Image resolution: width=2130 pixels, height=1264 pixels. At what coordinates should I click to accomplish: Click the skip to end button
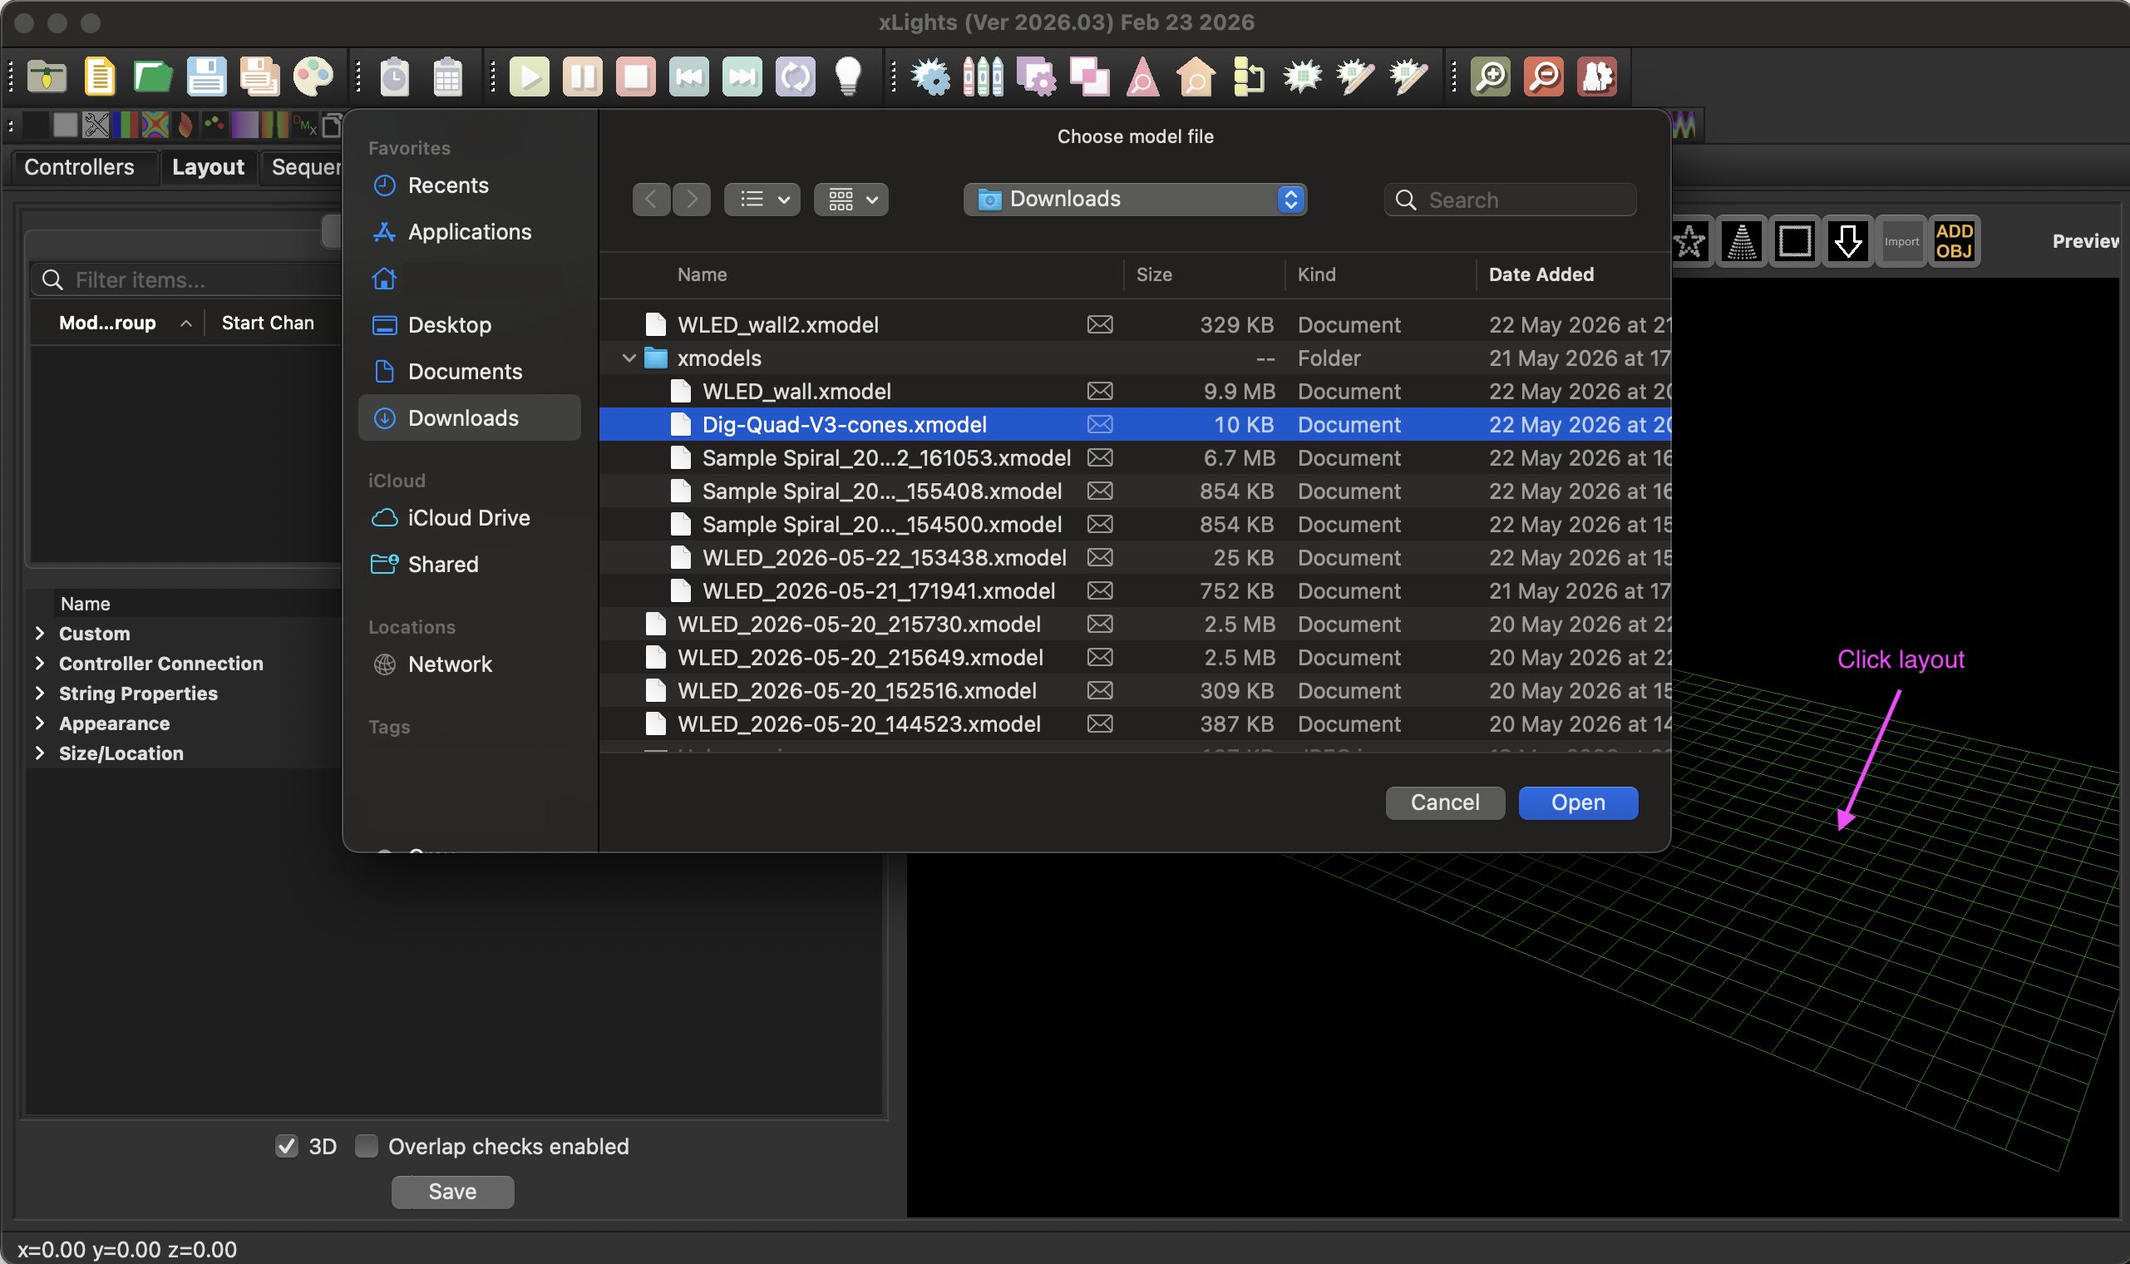pyautogui.click(x=742, y=77)
